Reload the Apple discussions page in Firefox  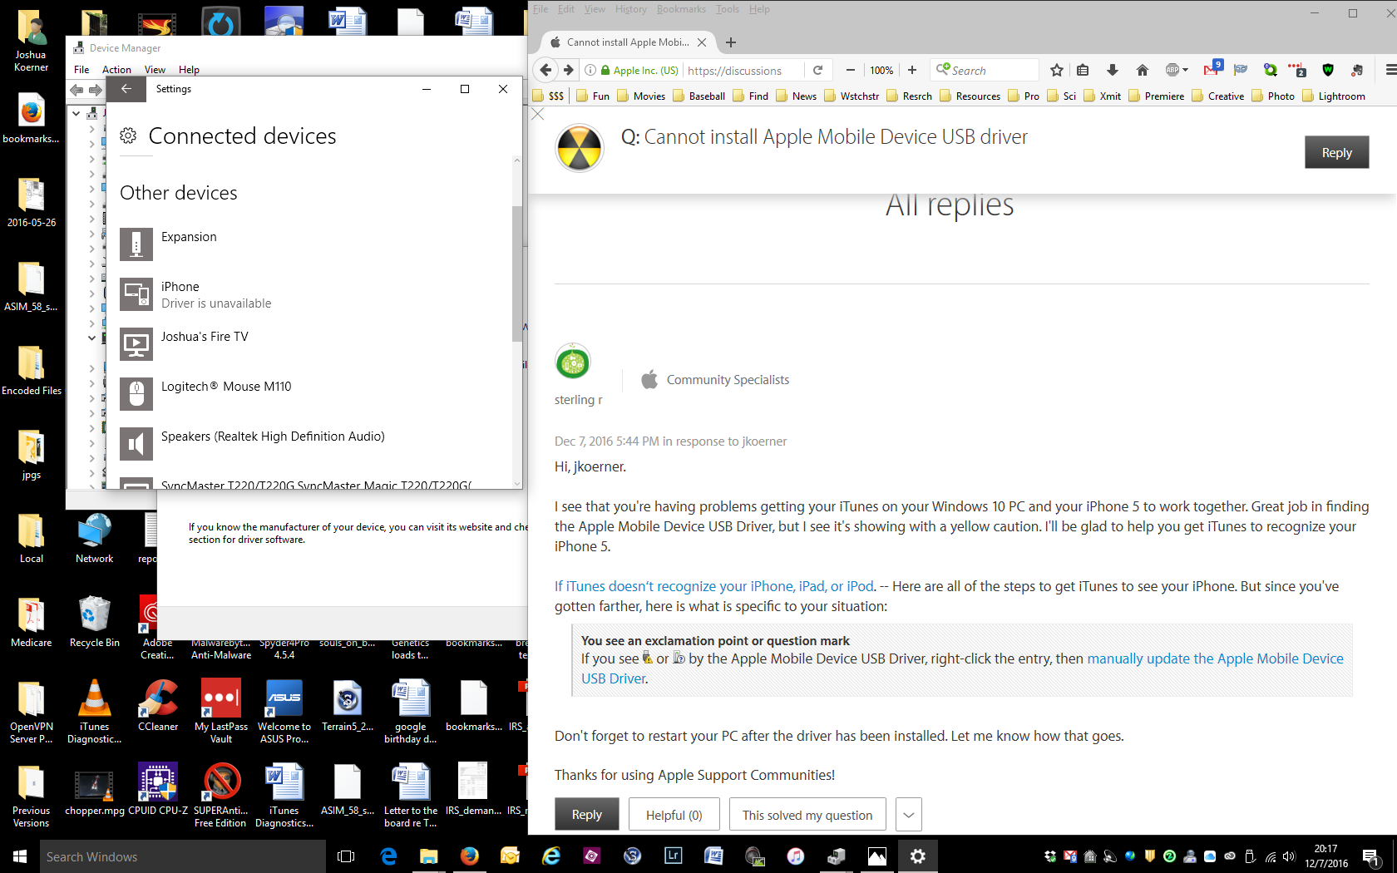coord(818,70)
